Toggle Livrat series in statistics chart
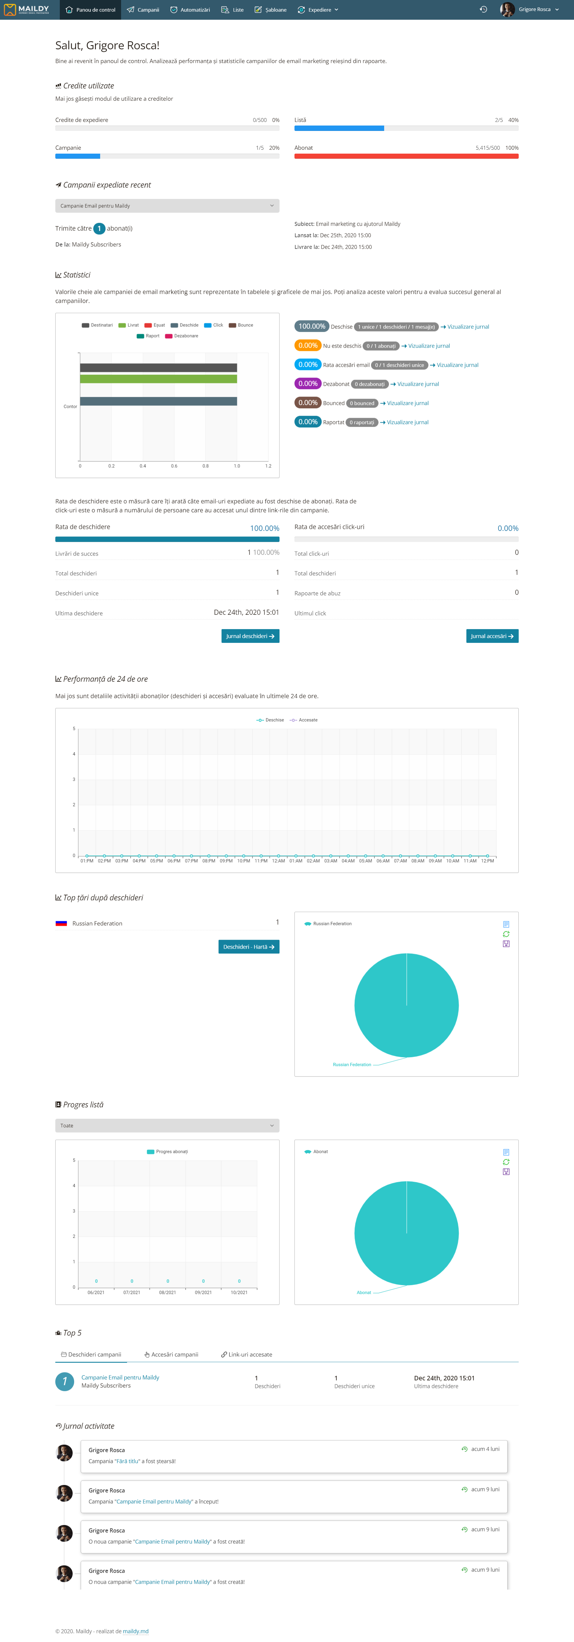 coord(128,325)
